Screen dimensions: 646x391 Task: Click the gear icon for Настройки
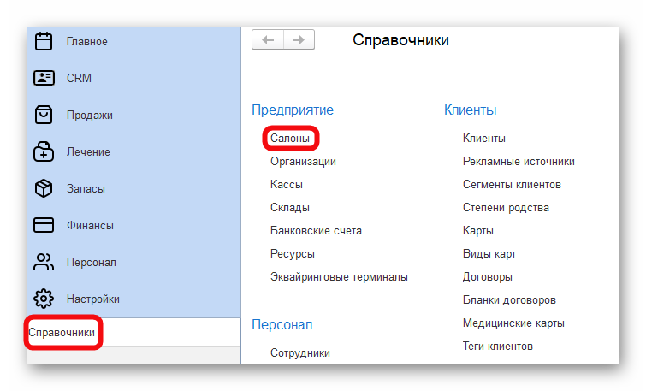[44, 299]
